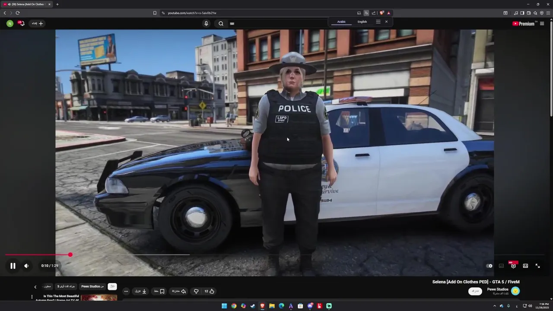This screenshot has height=311, width=553.
Task: Open the autumn video thumbnail
Action: tap(99, 298)
